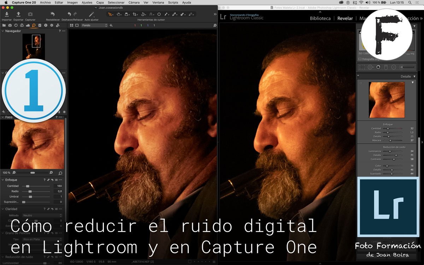This screenshot has height=265, width=424.
Task: Open the Archivo menu
Action: (x=45, y=2)
